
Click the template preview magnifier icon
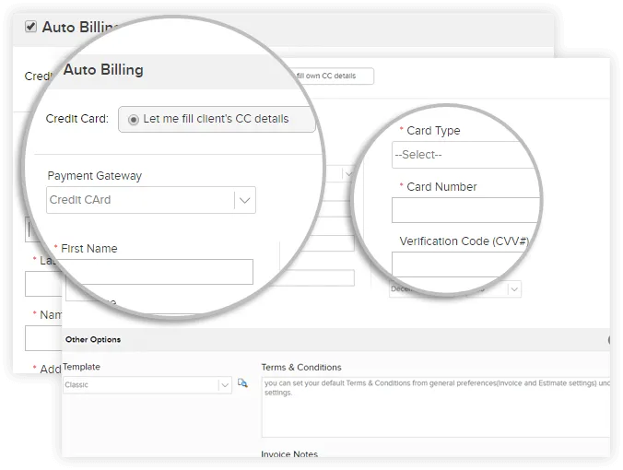tap(242, 383)
